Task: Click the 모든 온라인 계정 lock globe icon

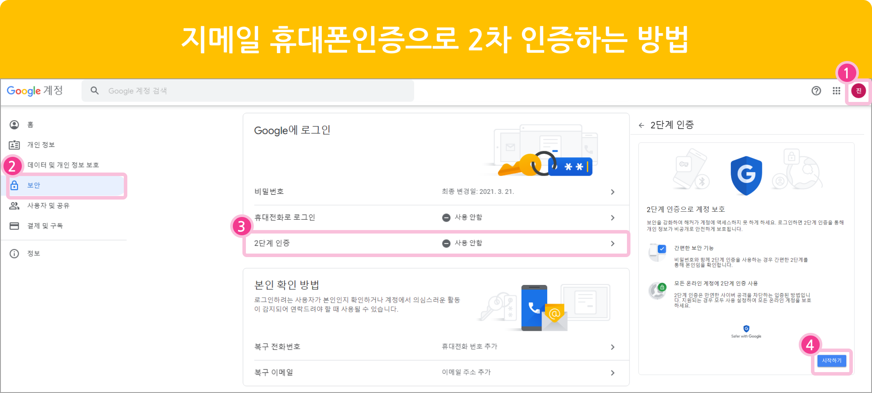Action: [x=657, y=291]
